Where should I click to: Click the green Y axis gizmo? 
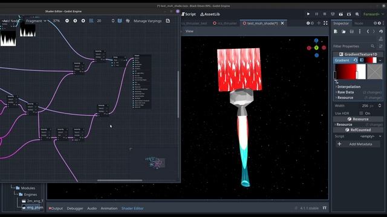(316, 48)
